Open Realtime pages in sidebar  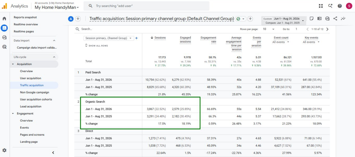tap(24, 31)
